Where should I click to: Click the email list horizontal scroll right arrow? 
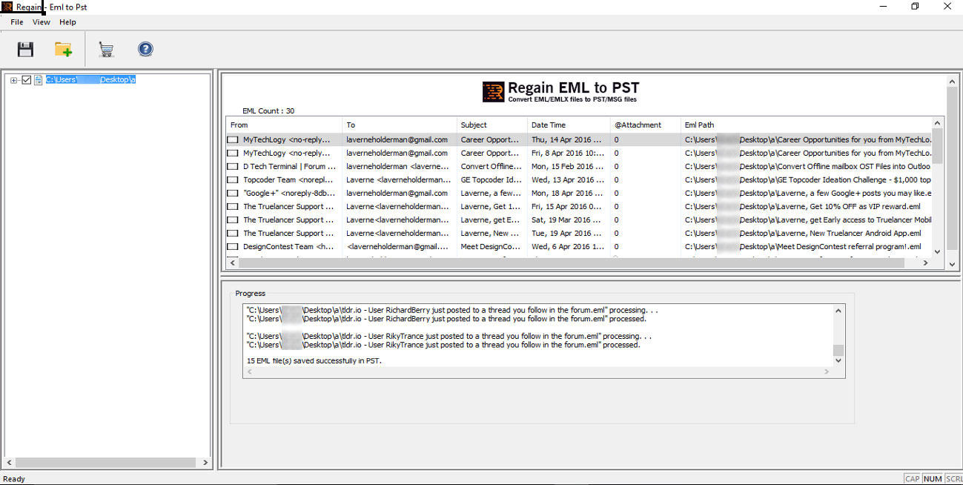pyautogui.click(x=925, y=263)
